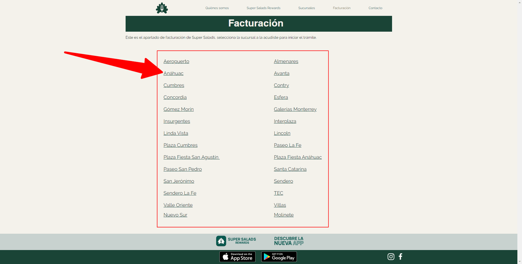Select the Avanta branch
Screen dimensions: 522x264
point(282,74)
